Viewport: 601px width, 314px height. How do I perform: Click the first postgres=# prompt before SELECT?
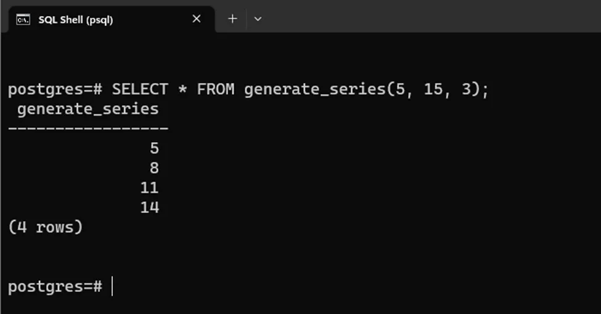click(54, 89)
